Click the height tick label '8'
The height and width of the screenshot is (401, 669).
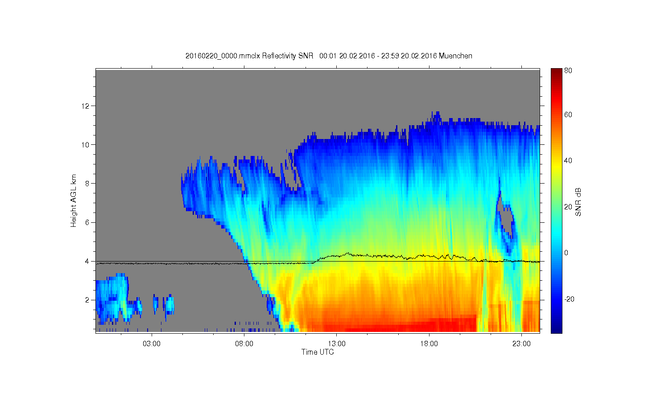pos(88,183)
